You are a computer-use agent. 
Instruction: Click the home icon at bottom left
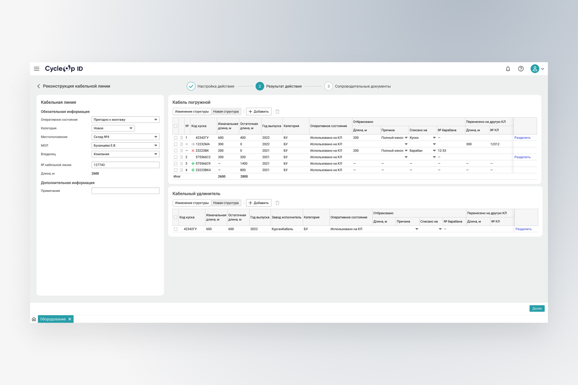(34, 319)
